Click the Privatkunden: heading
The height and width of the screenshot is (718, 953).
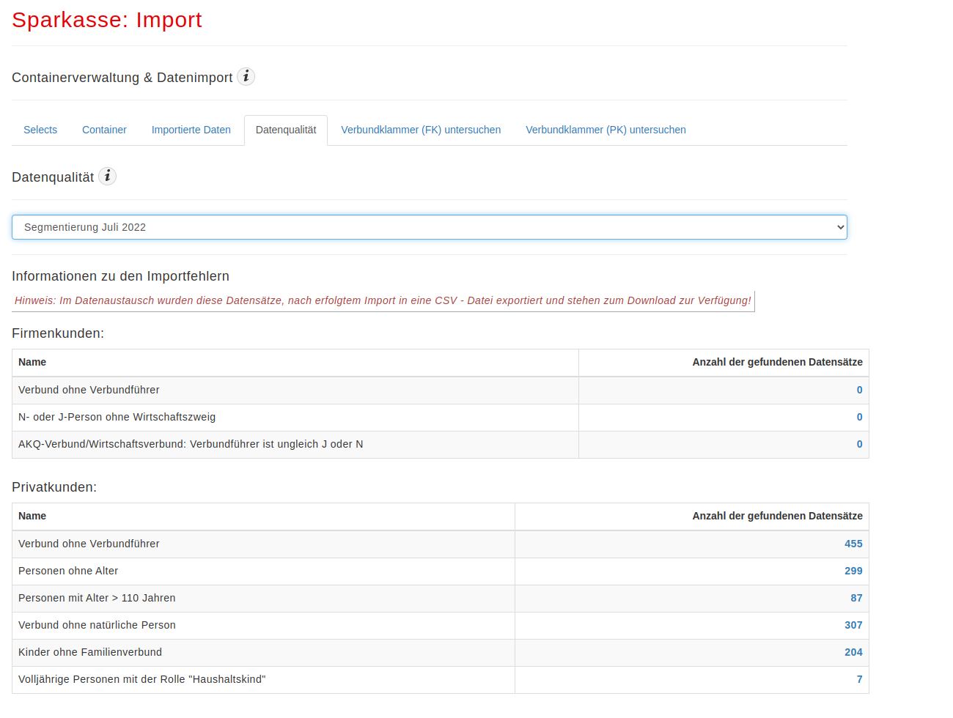54,487
